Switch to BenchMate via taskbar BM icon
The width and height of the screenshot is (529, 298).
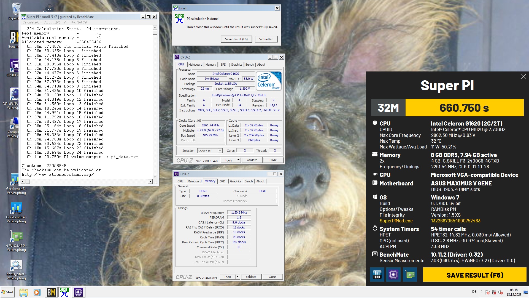click(51, 292)
